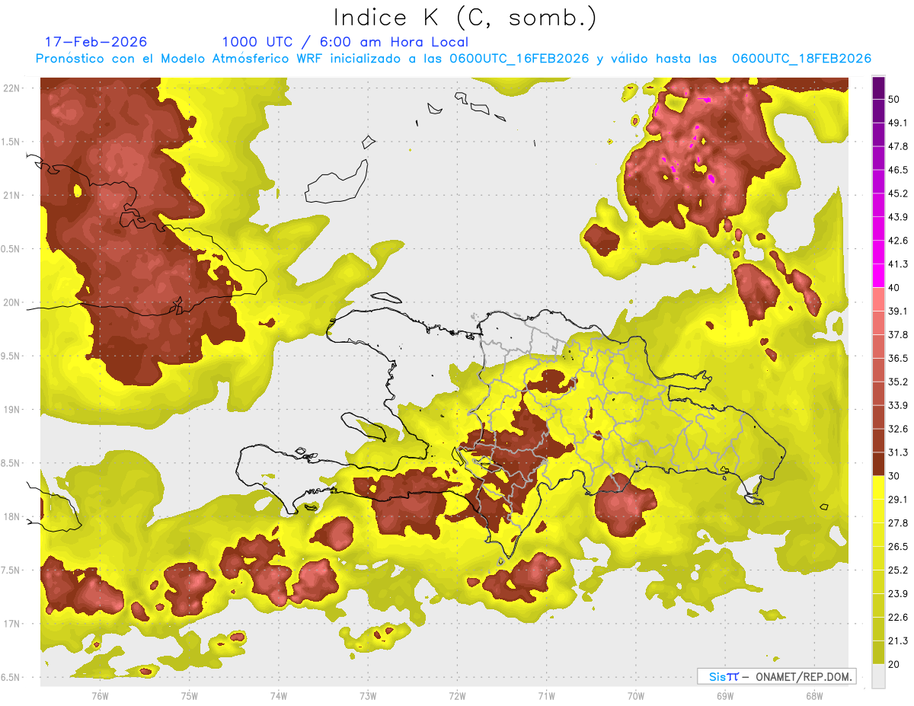Click the longitude label '70W'
The height and width of the screenshot is (706, 914).
click(x=635, y=696)
